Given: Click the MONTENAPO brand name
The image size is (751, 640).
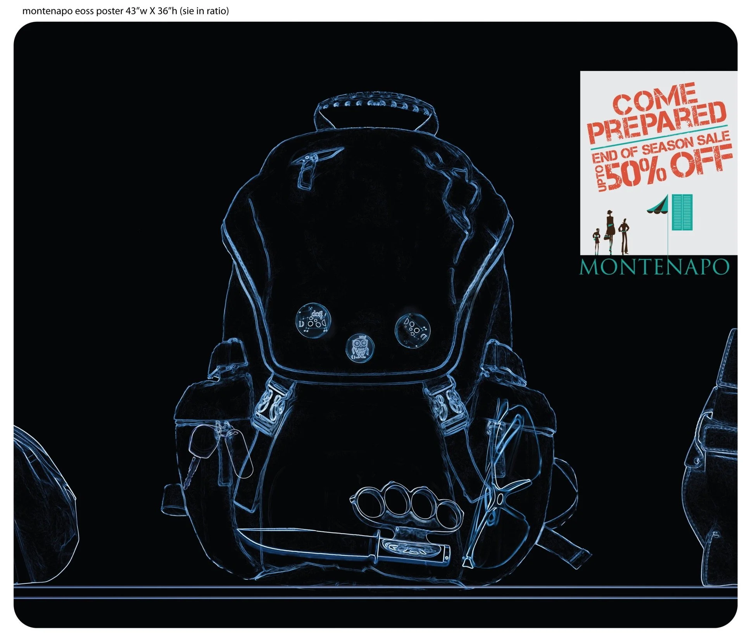Looking at the screenshot, I should click(x=654, y=267).
